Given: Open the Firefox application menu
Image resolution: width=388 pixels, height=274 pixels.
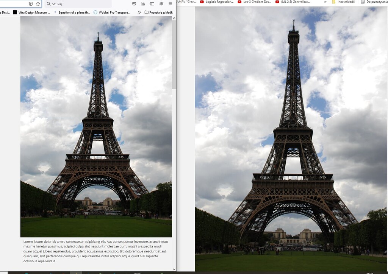Looking at the screenshot, I should coord(170,4).
